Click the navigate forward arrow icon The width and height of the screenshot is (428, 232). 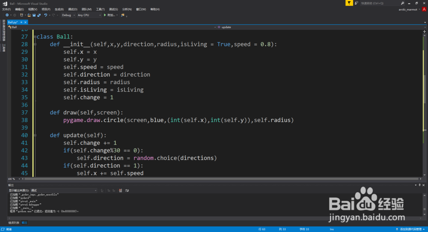tap(15, 15)
